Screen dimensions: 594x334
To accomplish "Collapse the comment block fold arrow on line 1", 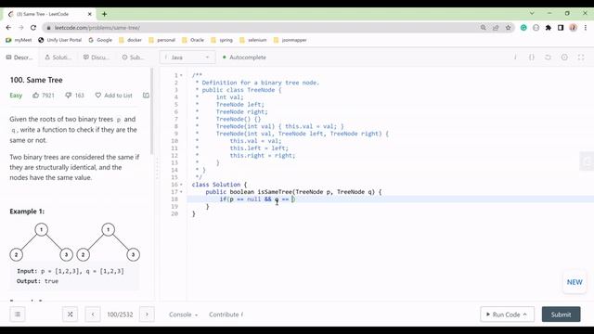I will pyautogui.click(x=181, y=75).
